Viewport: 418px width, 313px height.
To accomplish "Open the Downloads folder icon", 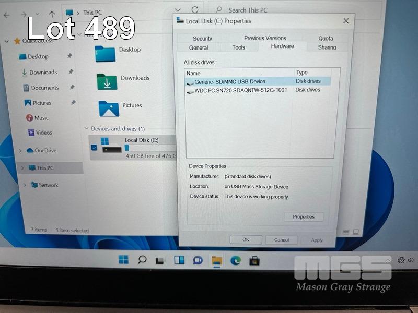I will pos(107,81).
